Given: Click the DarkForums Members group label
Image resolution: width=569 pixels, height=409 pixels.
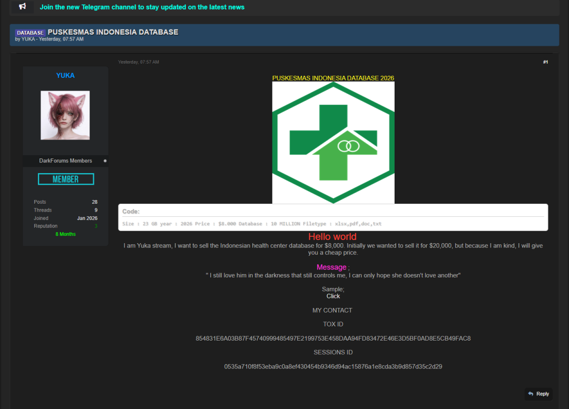Looking at the screenshot, I should [x=66, y=161].
